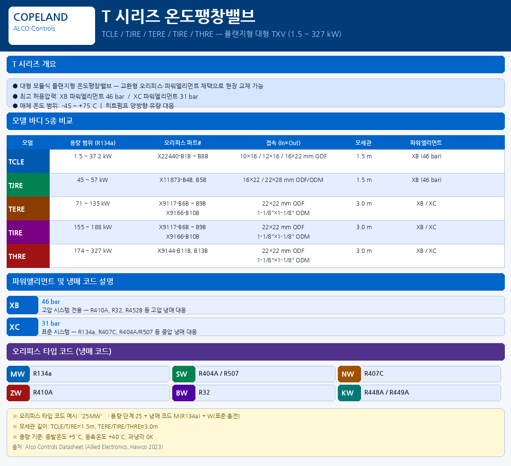Select the 'R404A / R507' refrigerant label
The height and width of the screenshot is (466, 511).
[219, 373]
